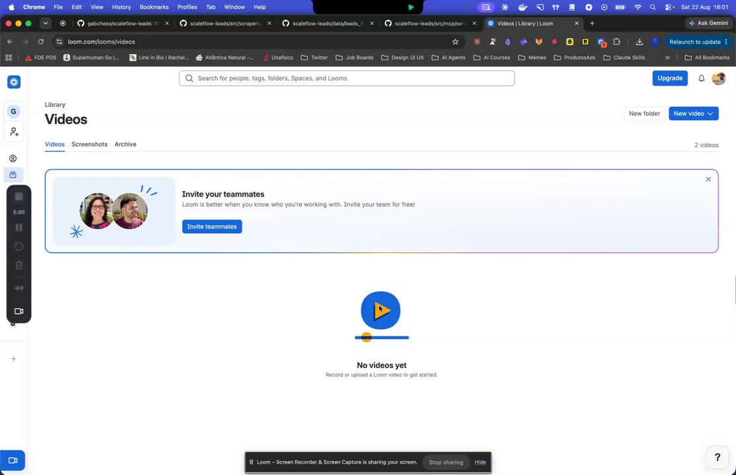Open a new browser tab
The height and width of the screenshot is (475, 736).
point(592,24)
